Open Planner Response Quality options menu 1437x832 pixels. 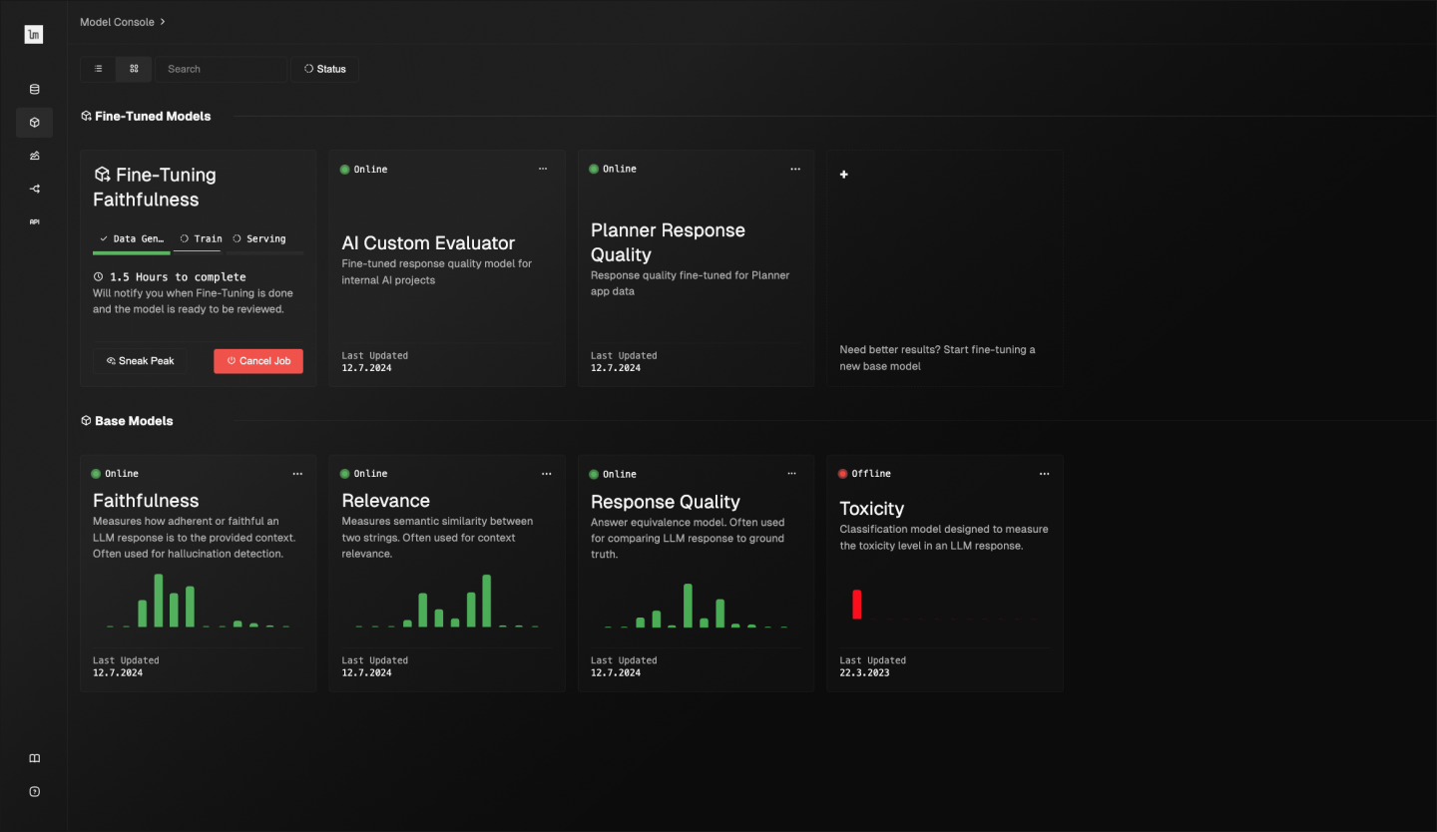[x=795, y=169]
